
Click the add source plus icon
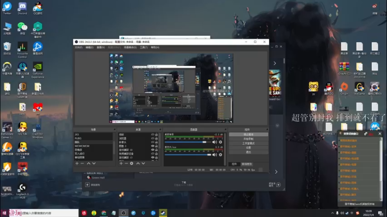pos(121,163)
